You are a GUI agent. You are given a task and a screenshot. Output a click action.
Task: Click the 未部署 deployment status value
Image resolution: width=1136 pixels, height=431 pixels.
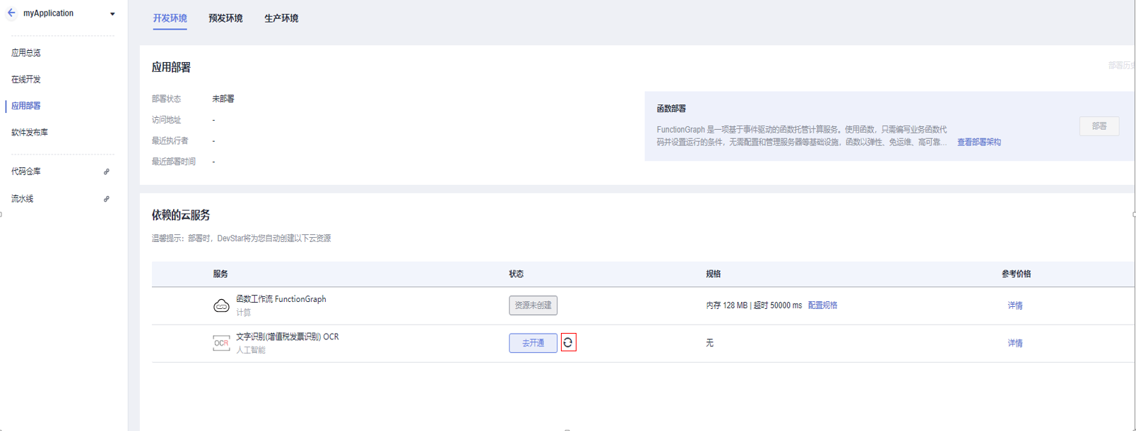(x=223, y=99)
